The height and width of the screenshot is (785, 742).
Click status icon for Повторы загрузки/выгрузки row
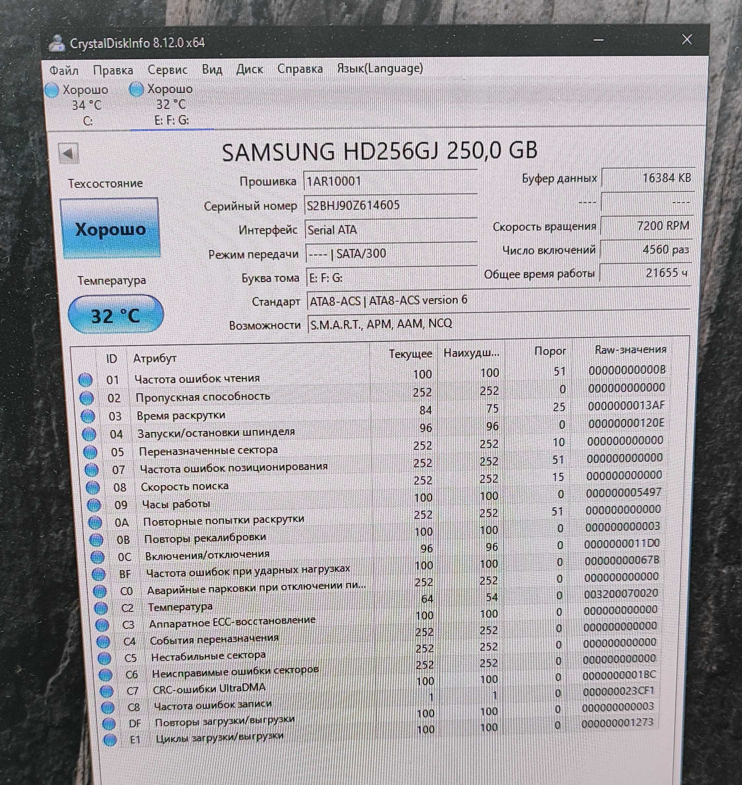pyautogui.click(x=109, y=724)
